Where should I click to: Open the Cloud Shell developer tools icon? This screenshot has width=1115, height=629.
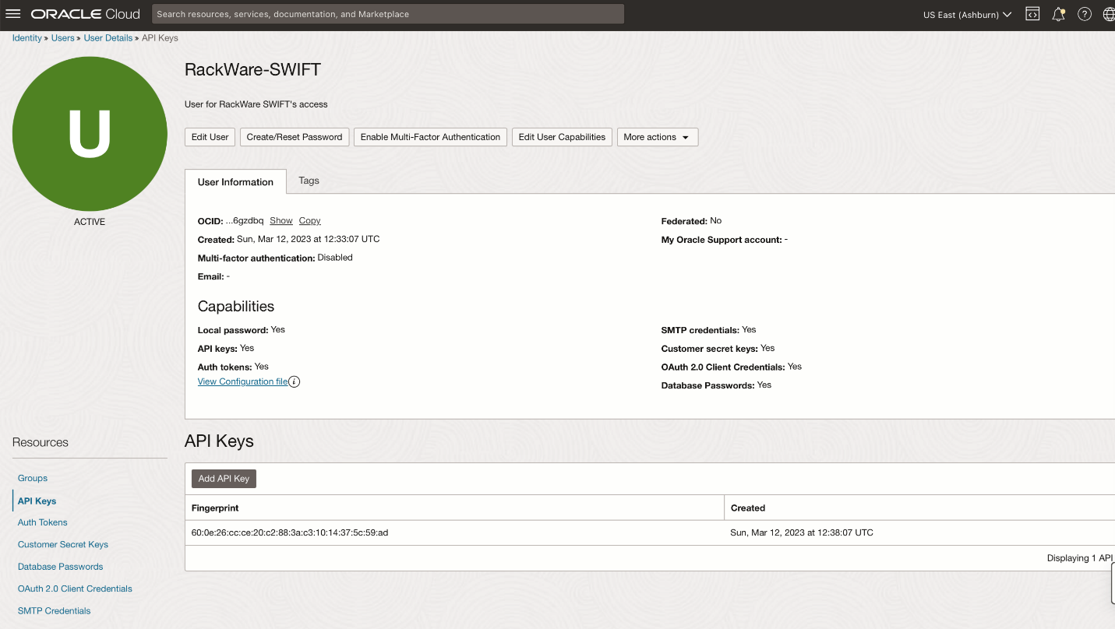point(1032,14)
